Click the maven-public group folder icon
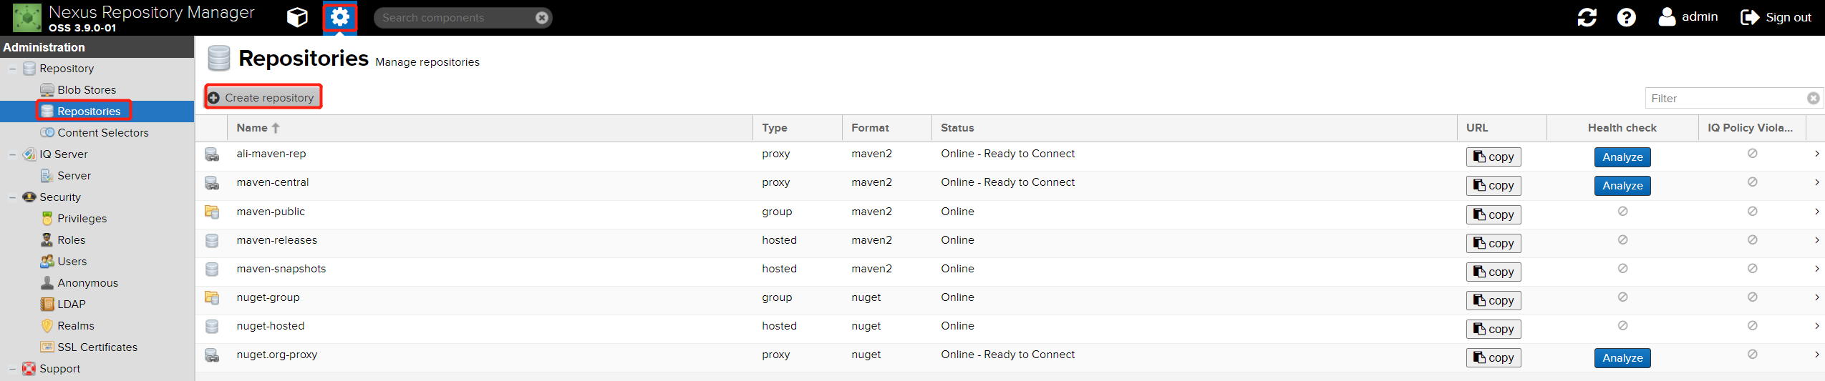This screenshot has width=1825, height=381. [212, 212]
